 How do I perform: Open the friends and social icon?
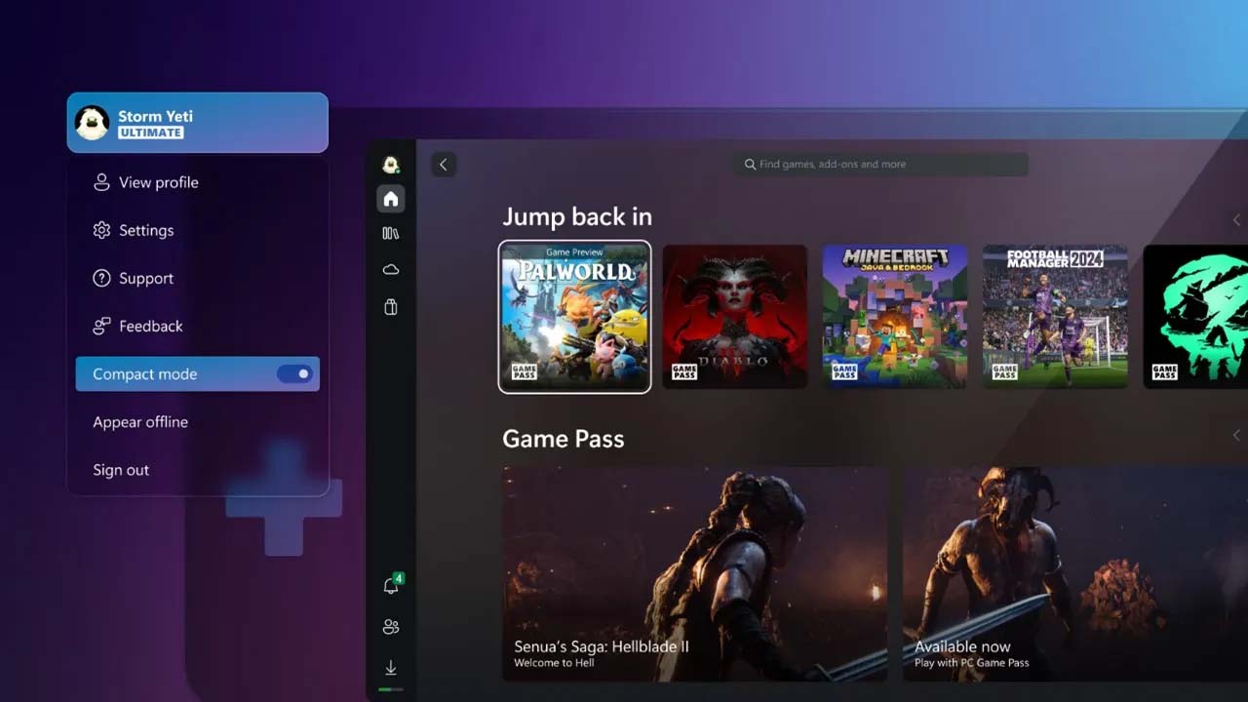coord(391,627)
